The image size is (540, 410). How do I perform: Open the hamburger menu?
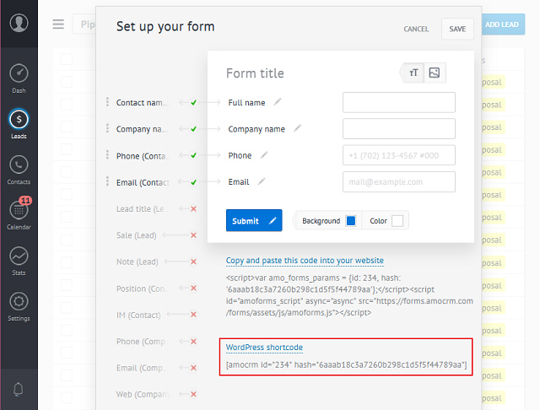pos(58,24)
